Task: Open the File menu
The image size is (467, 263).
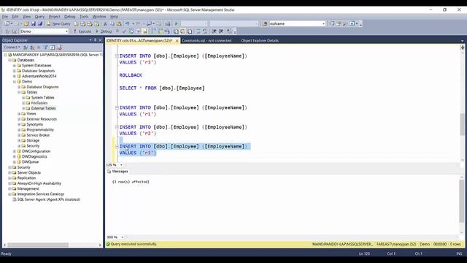Action: click(5, 16)
